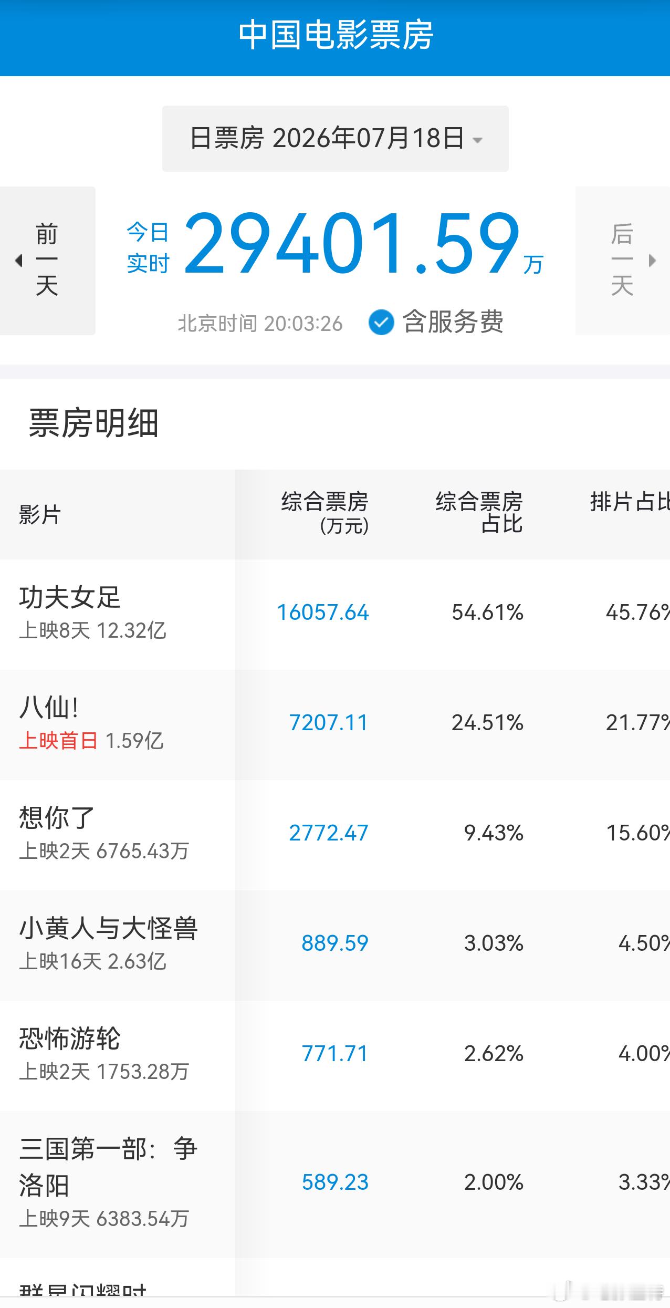The width and height of the screenshot is (670, 1308).
Task: Click share value 2.00%
Action: coord(494,1182)
